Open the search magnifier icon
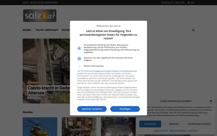The width and height of the screenshot is (217, 136). coord(193,30)
